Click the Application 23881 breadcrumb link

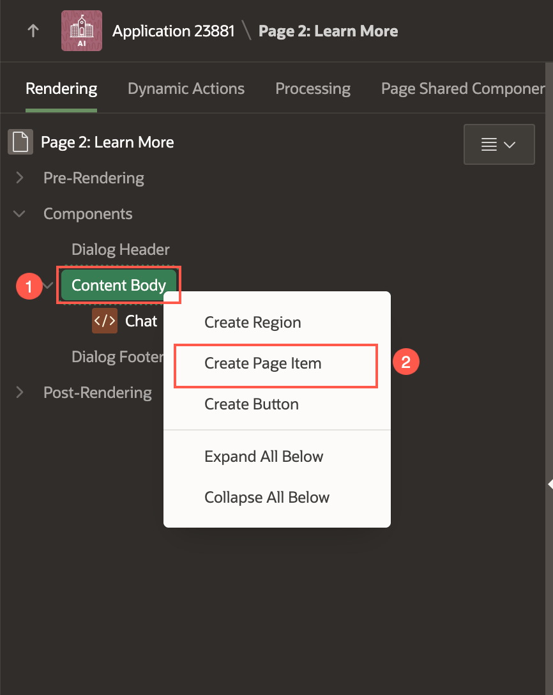click(174, 31)
